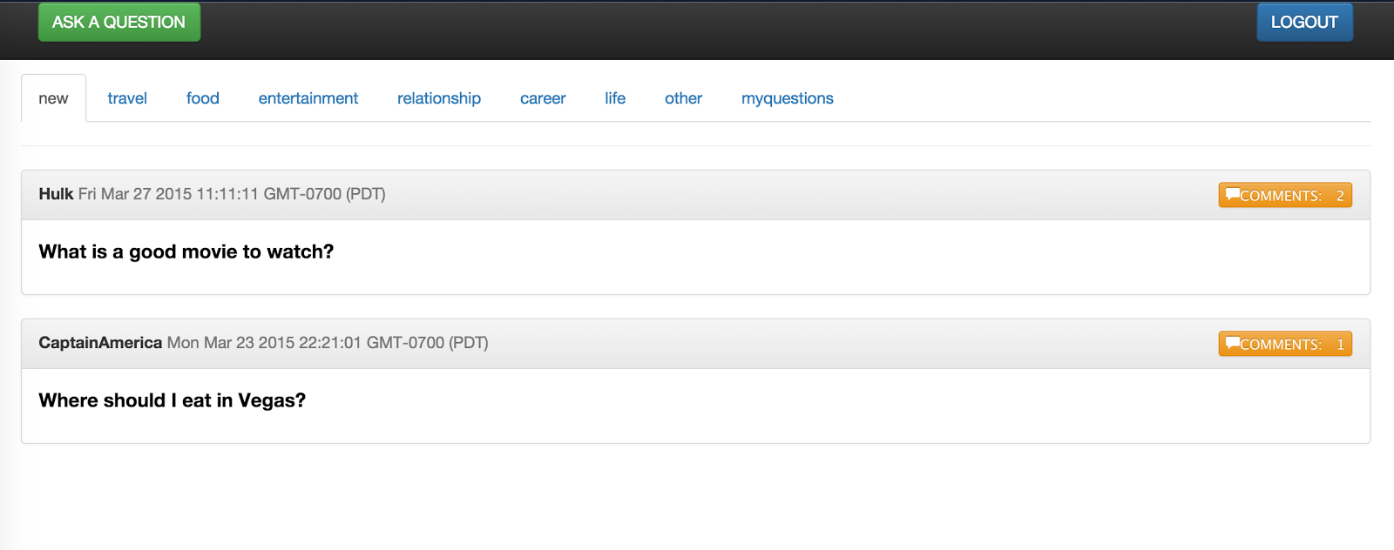Click speech bubble icon on CaptainAmerica's question
The height and width of the screenshot is (550, 1394).
(x=1232, y=343)
